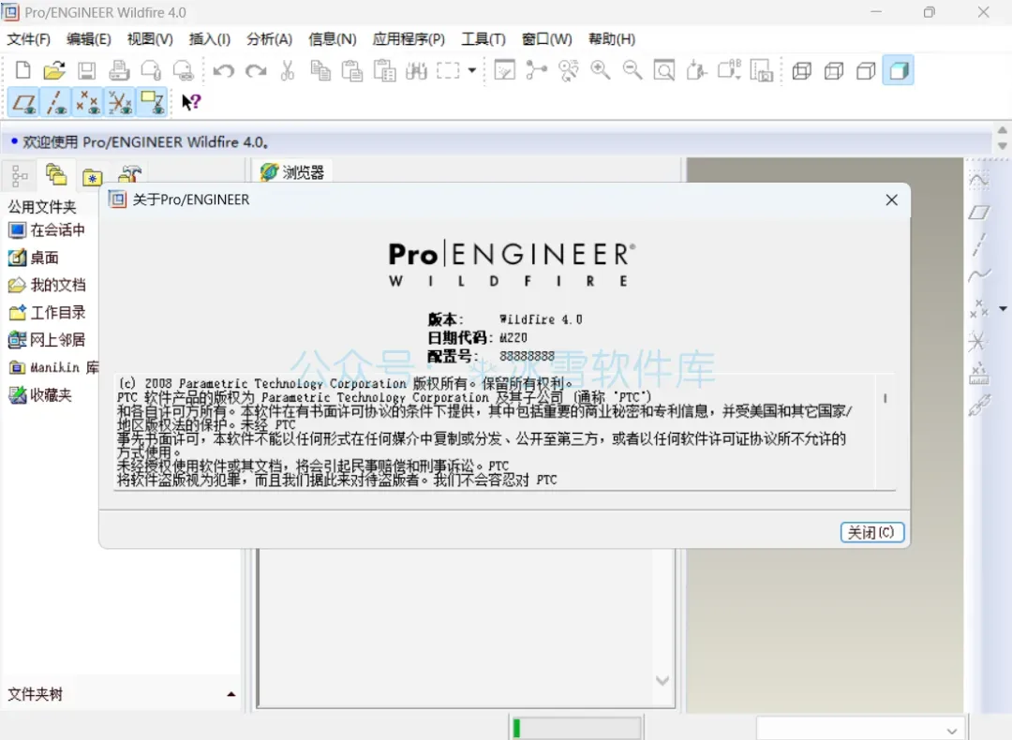This screenshot has height=740, width=1012.
Task: Click the copyright text scrollbar thumb
Action: pyautogui.click(x=885, y=399)
